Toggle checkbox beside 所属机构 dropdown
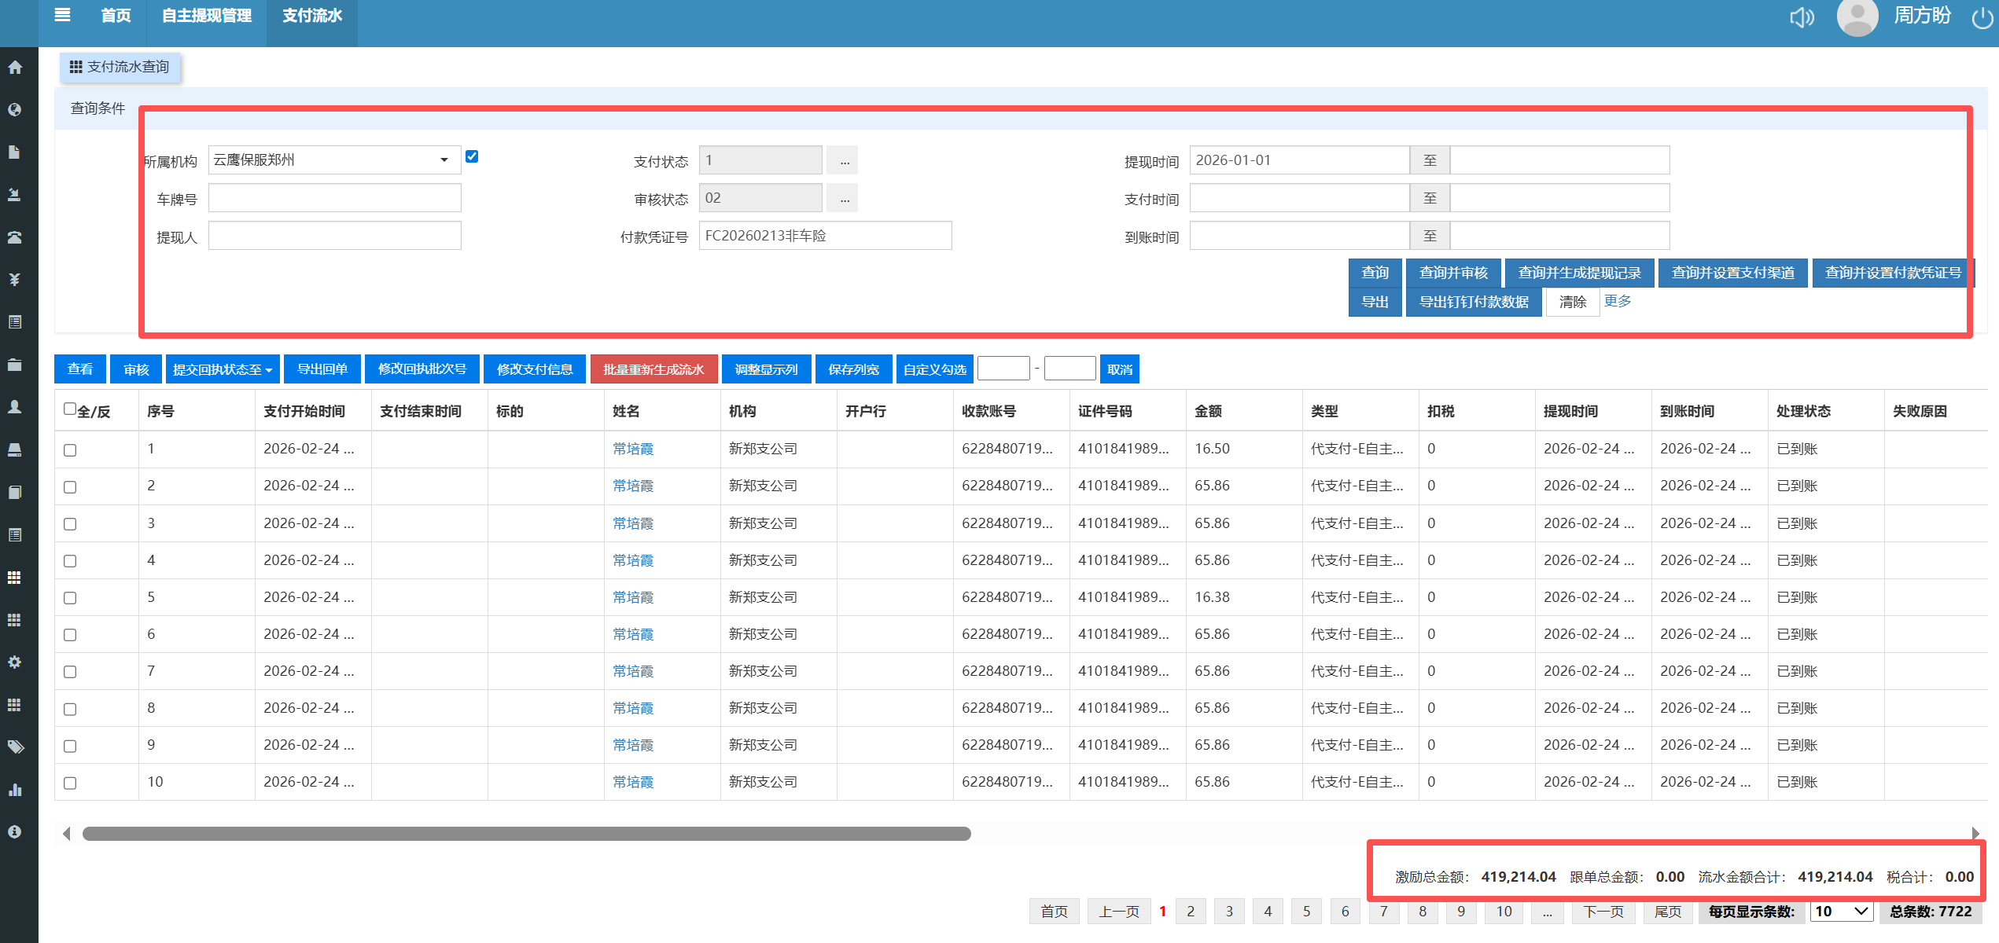Viewport: 1999px width, 943px height. coord(472,156)
